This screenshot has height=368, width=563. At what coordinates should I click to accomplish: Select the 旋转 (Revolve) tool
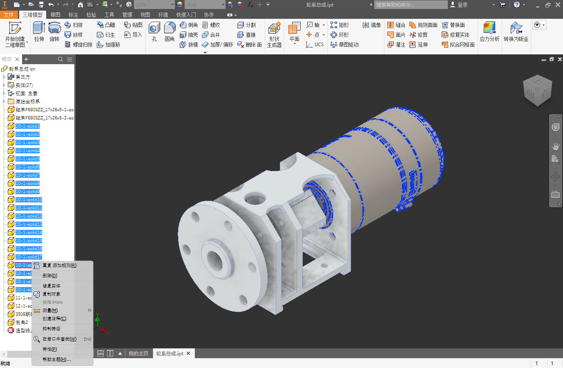54,32
